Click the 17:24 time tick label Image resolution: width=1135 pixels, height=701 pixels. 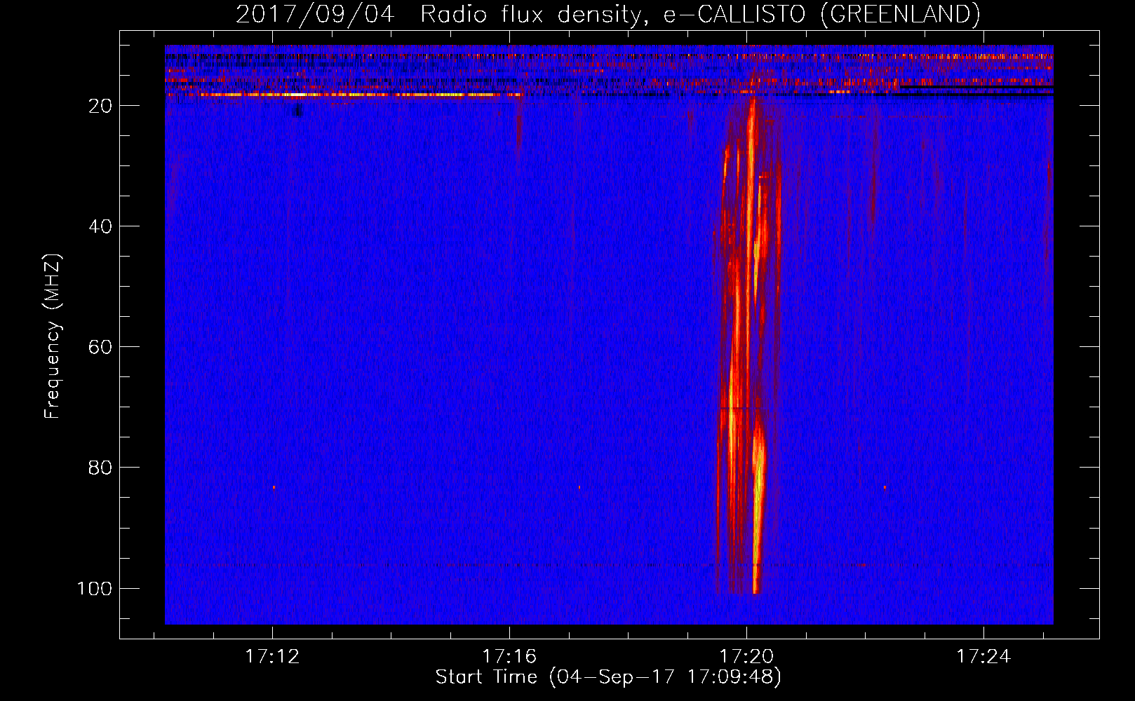(x=983, y=657)
